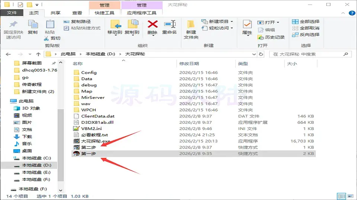Click the blue Help question mark

pyautogui.click(x=352, y=13)
